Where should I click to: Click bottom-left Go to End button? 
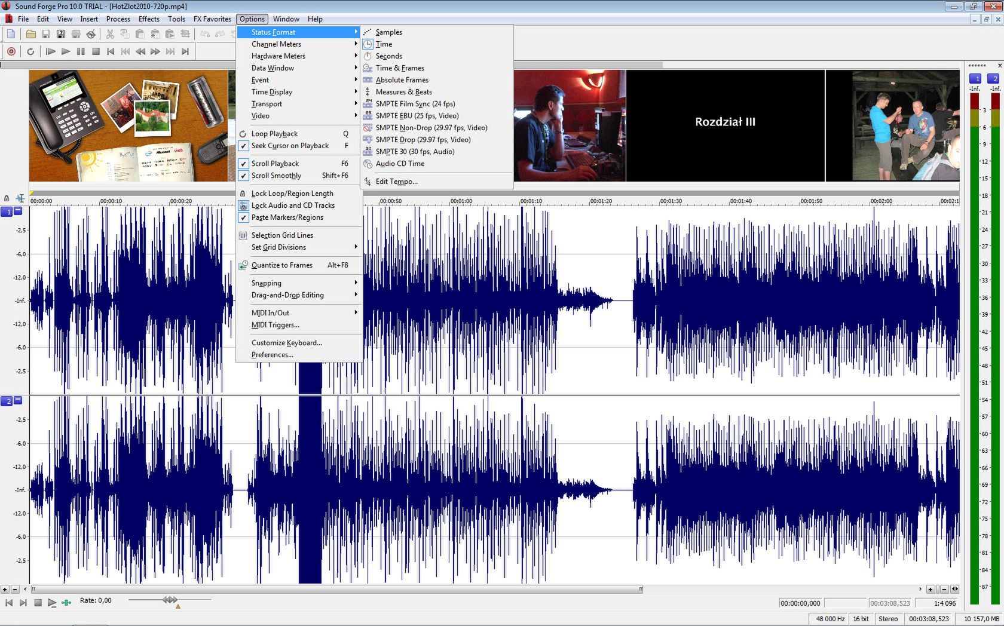[23, 603]
